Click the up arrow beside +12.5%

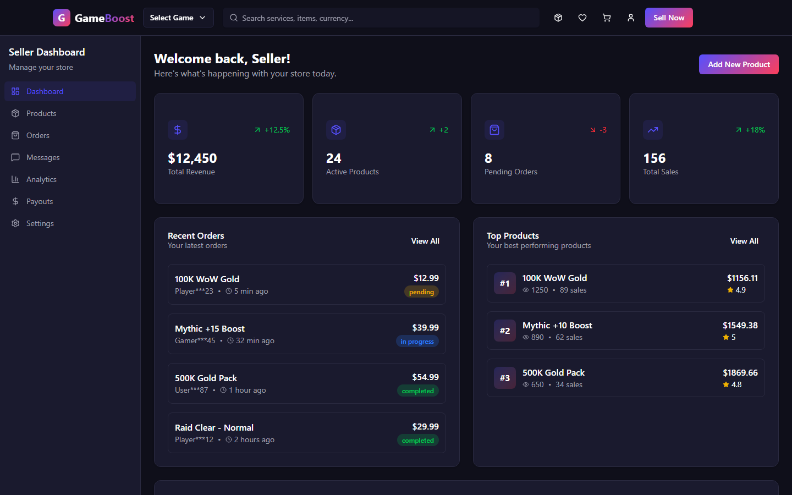pyautogui.click(x=257, y=130)
